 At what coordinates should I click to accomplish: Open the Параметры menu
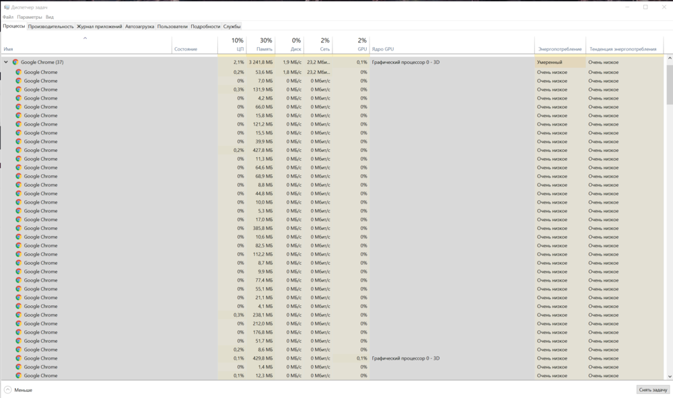coord(30,17)
